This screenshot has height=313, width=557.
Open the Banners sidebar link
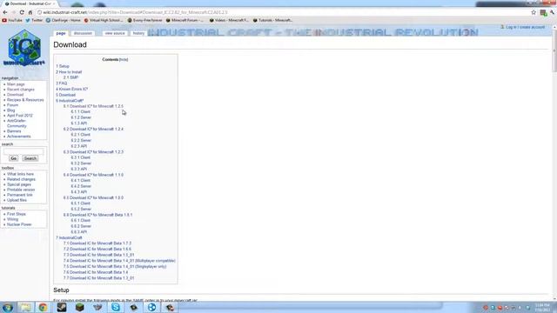14,131
